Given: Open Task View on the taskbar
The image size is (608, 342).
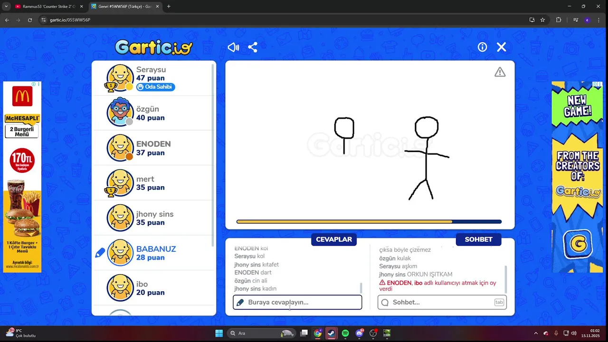Looking at the screenshot, I should pos(304,333).
